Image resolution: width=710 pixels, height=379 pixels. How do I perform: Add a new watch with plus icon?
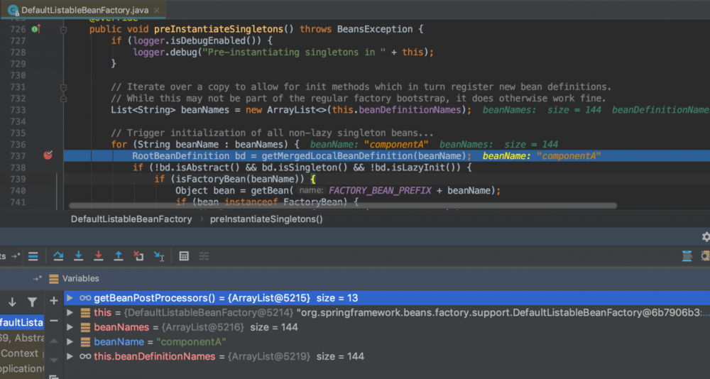pos(53,301)
